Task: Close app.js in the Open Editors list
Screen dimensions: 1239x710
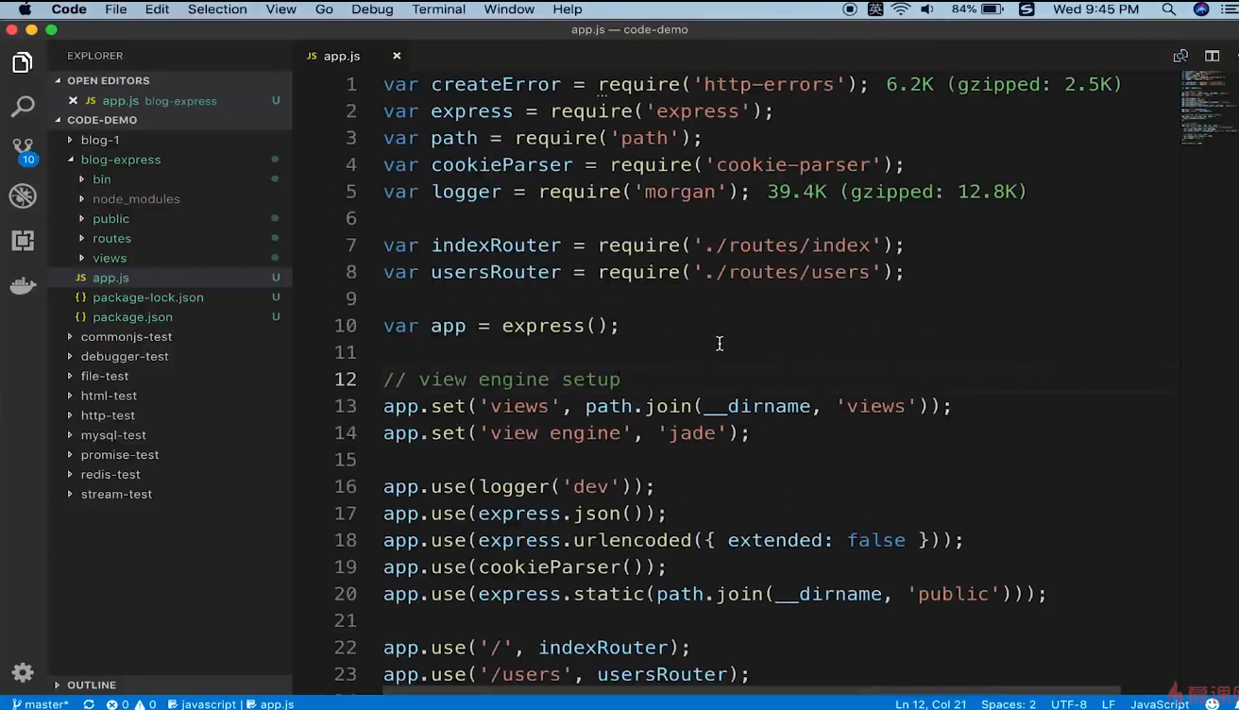Action: point(73,100)
